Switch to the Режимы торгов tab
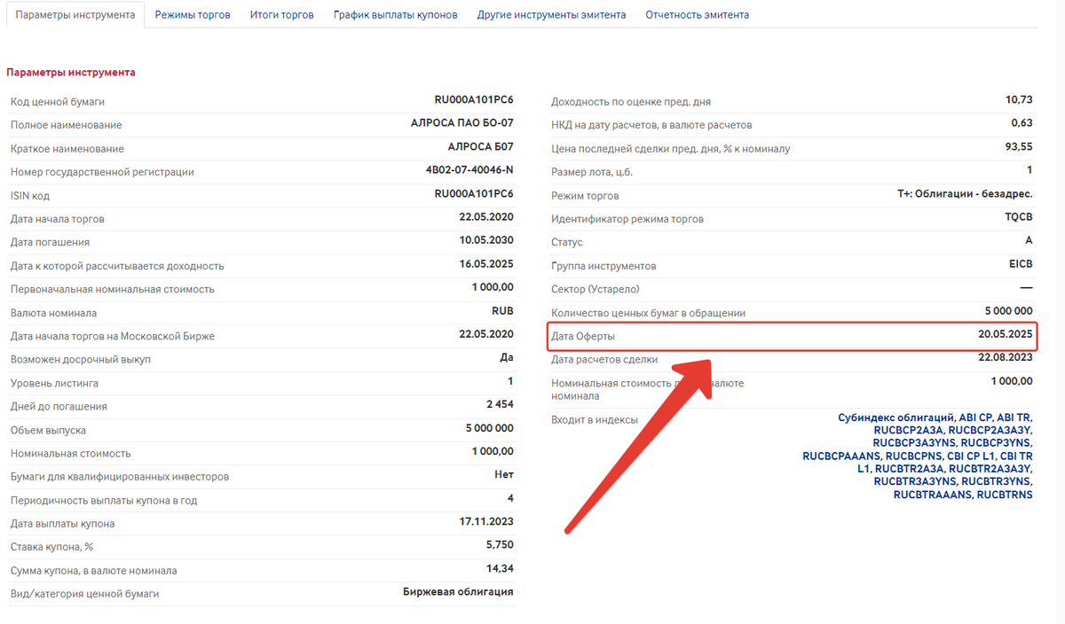 point(192,14)
